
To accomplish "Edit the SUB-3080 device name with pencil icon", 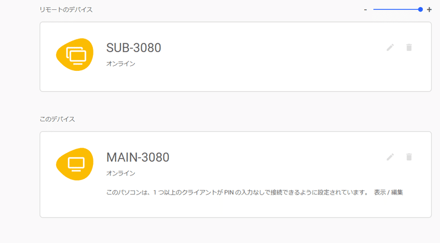I will [x=390, y=48].
